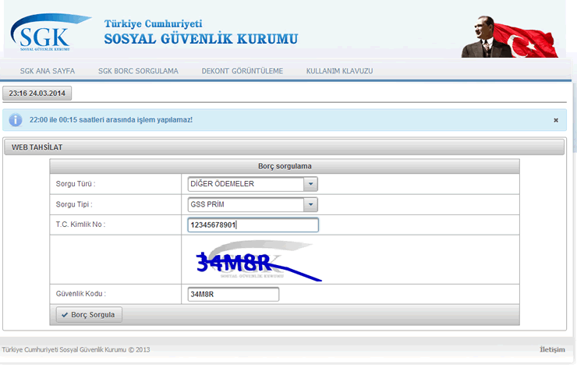Click the blue info icon in the alert
577x382 pixels.
click(x=16, y=120)
